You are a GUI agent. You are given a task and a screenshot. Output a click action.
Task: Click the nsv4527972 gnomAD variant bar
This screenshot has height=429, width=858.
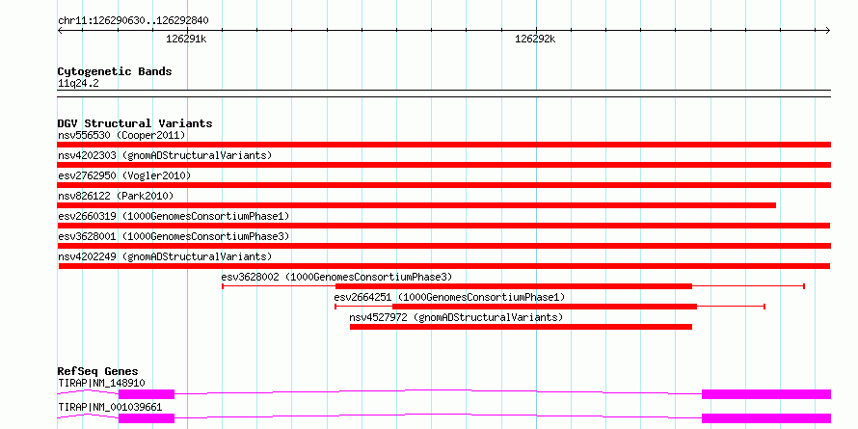click(x=521, y=327)
